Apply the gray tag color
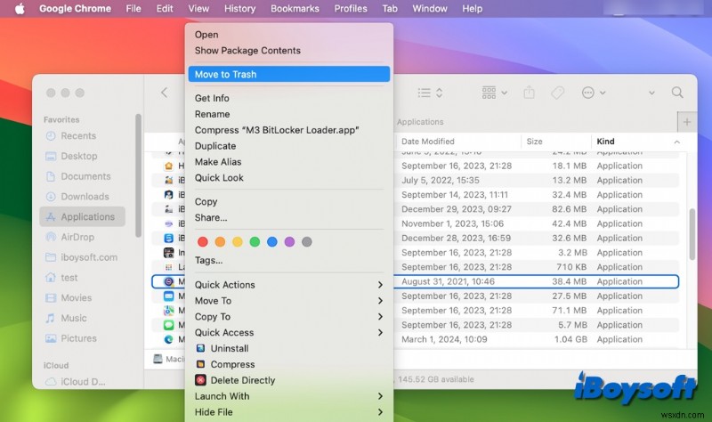 pyautogui.click(x=307, y=241)
